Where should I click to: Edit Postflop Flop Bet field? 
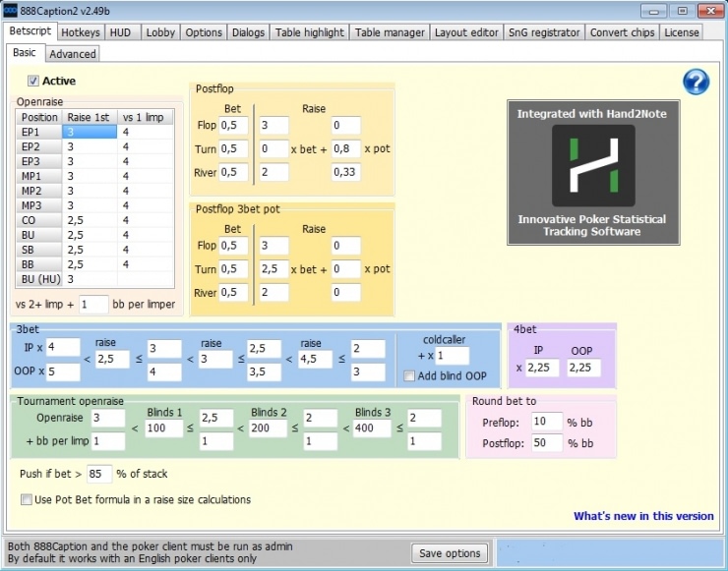233,125
